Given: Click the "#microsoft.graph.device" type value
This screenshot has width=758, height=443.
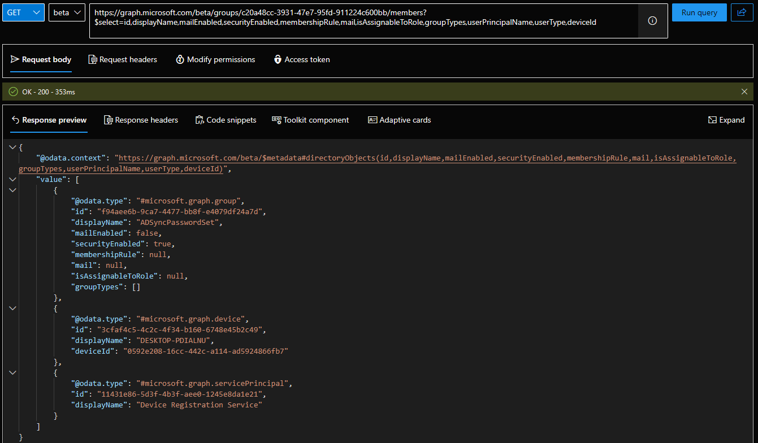Looking at the screenshot, I should pos(191,319).
